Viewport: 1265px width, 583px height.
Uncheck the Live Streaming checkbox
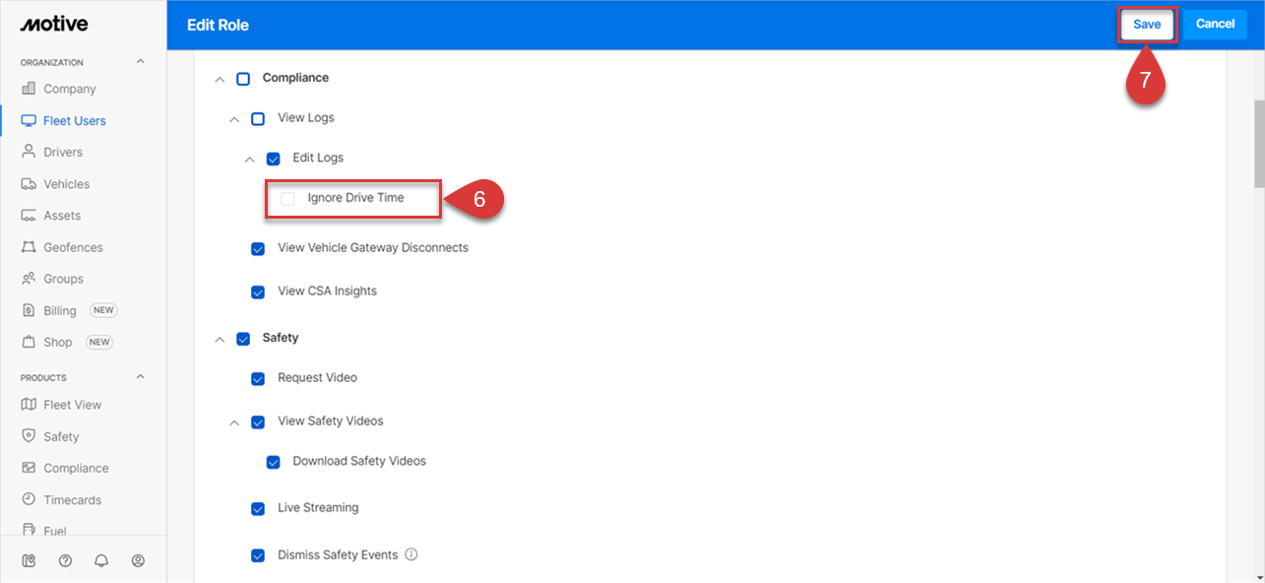tap(258, 509)
